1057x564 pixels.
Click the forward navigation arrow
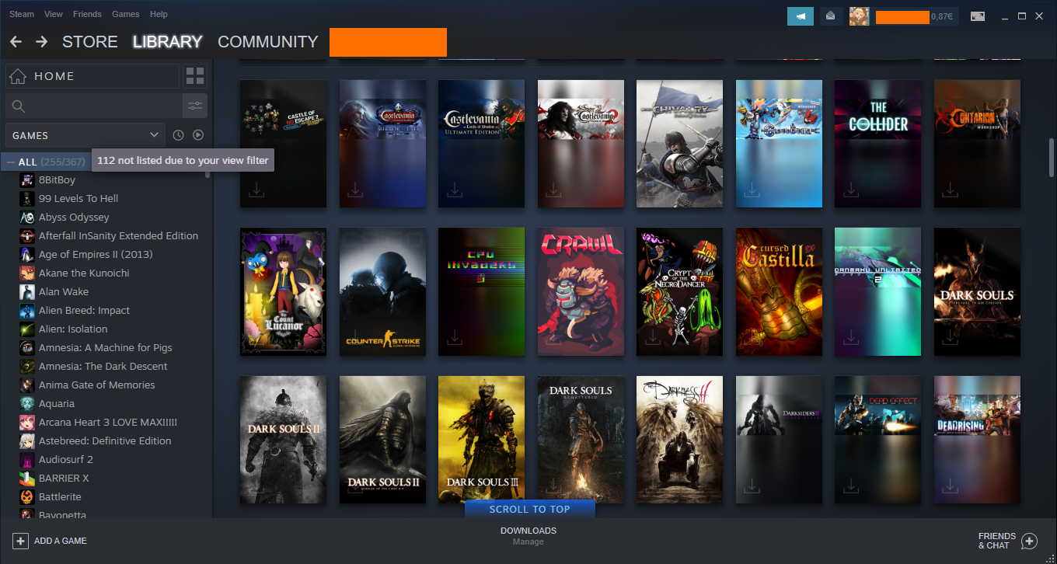[x=41, y=42]
